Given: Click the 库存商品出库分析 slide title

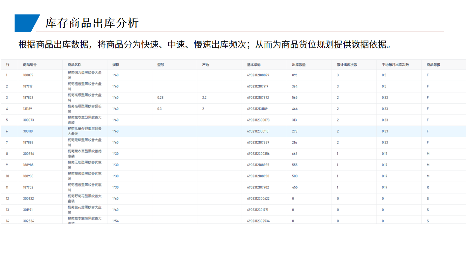Looking at the screenshot, I should point(92,23).
